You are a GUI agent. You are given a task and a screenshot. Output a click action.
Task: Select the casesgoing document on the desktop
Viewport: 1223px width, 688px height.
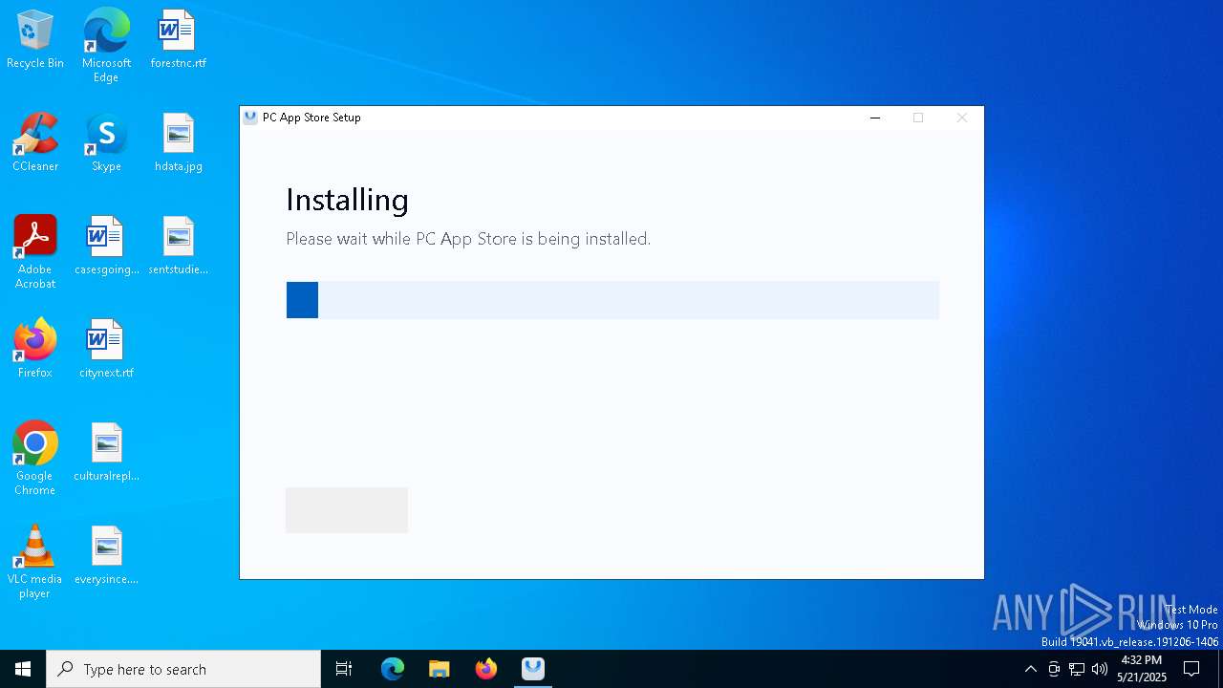click(x=106, y=246)
